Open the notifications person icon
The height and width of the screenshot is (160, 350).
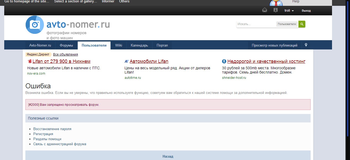(276, 10)
